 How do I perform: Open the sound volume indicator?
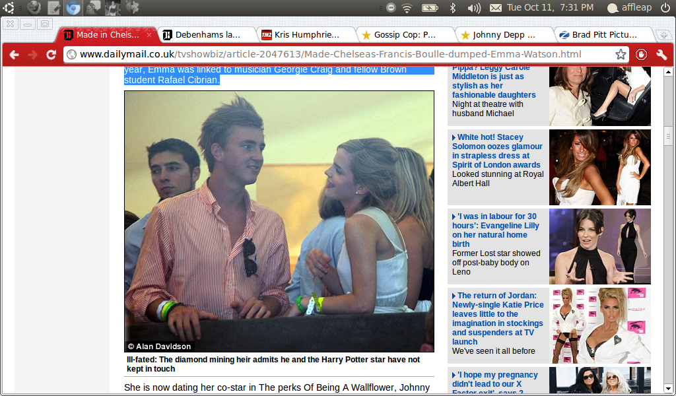point(474,8)
